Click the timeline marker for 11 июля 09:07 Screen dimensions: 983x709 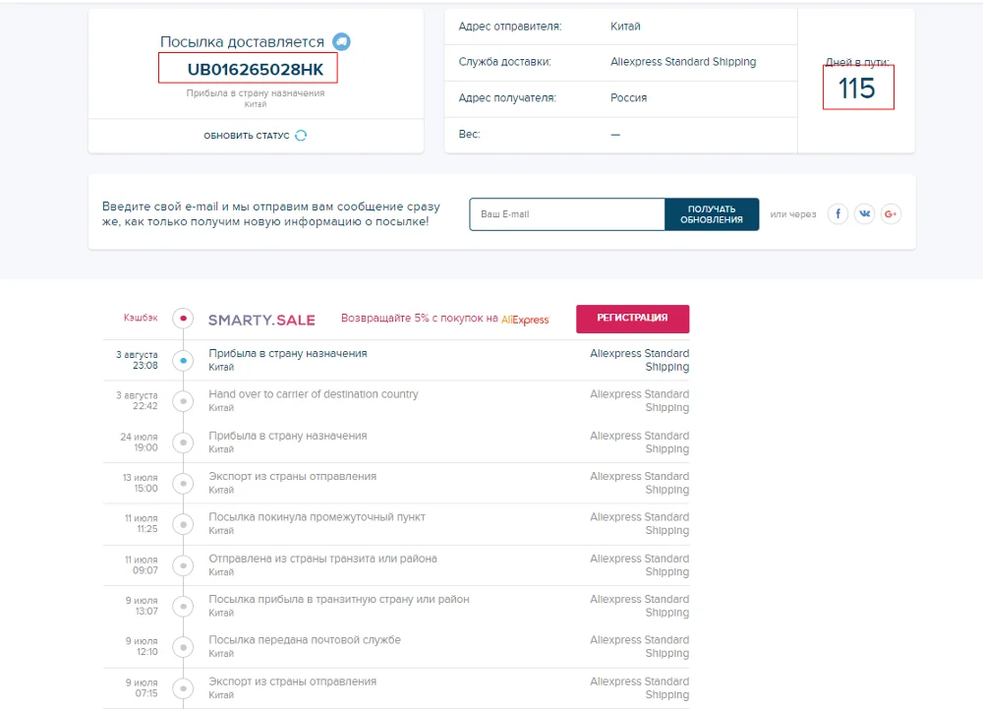[x=183, y=565]
